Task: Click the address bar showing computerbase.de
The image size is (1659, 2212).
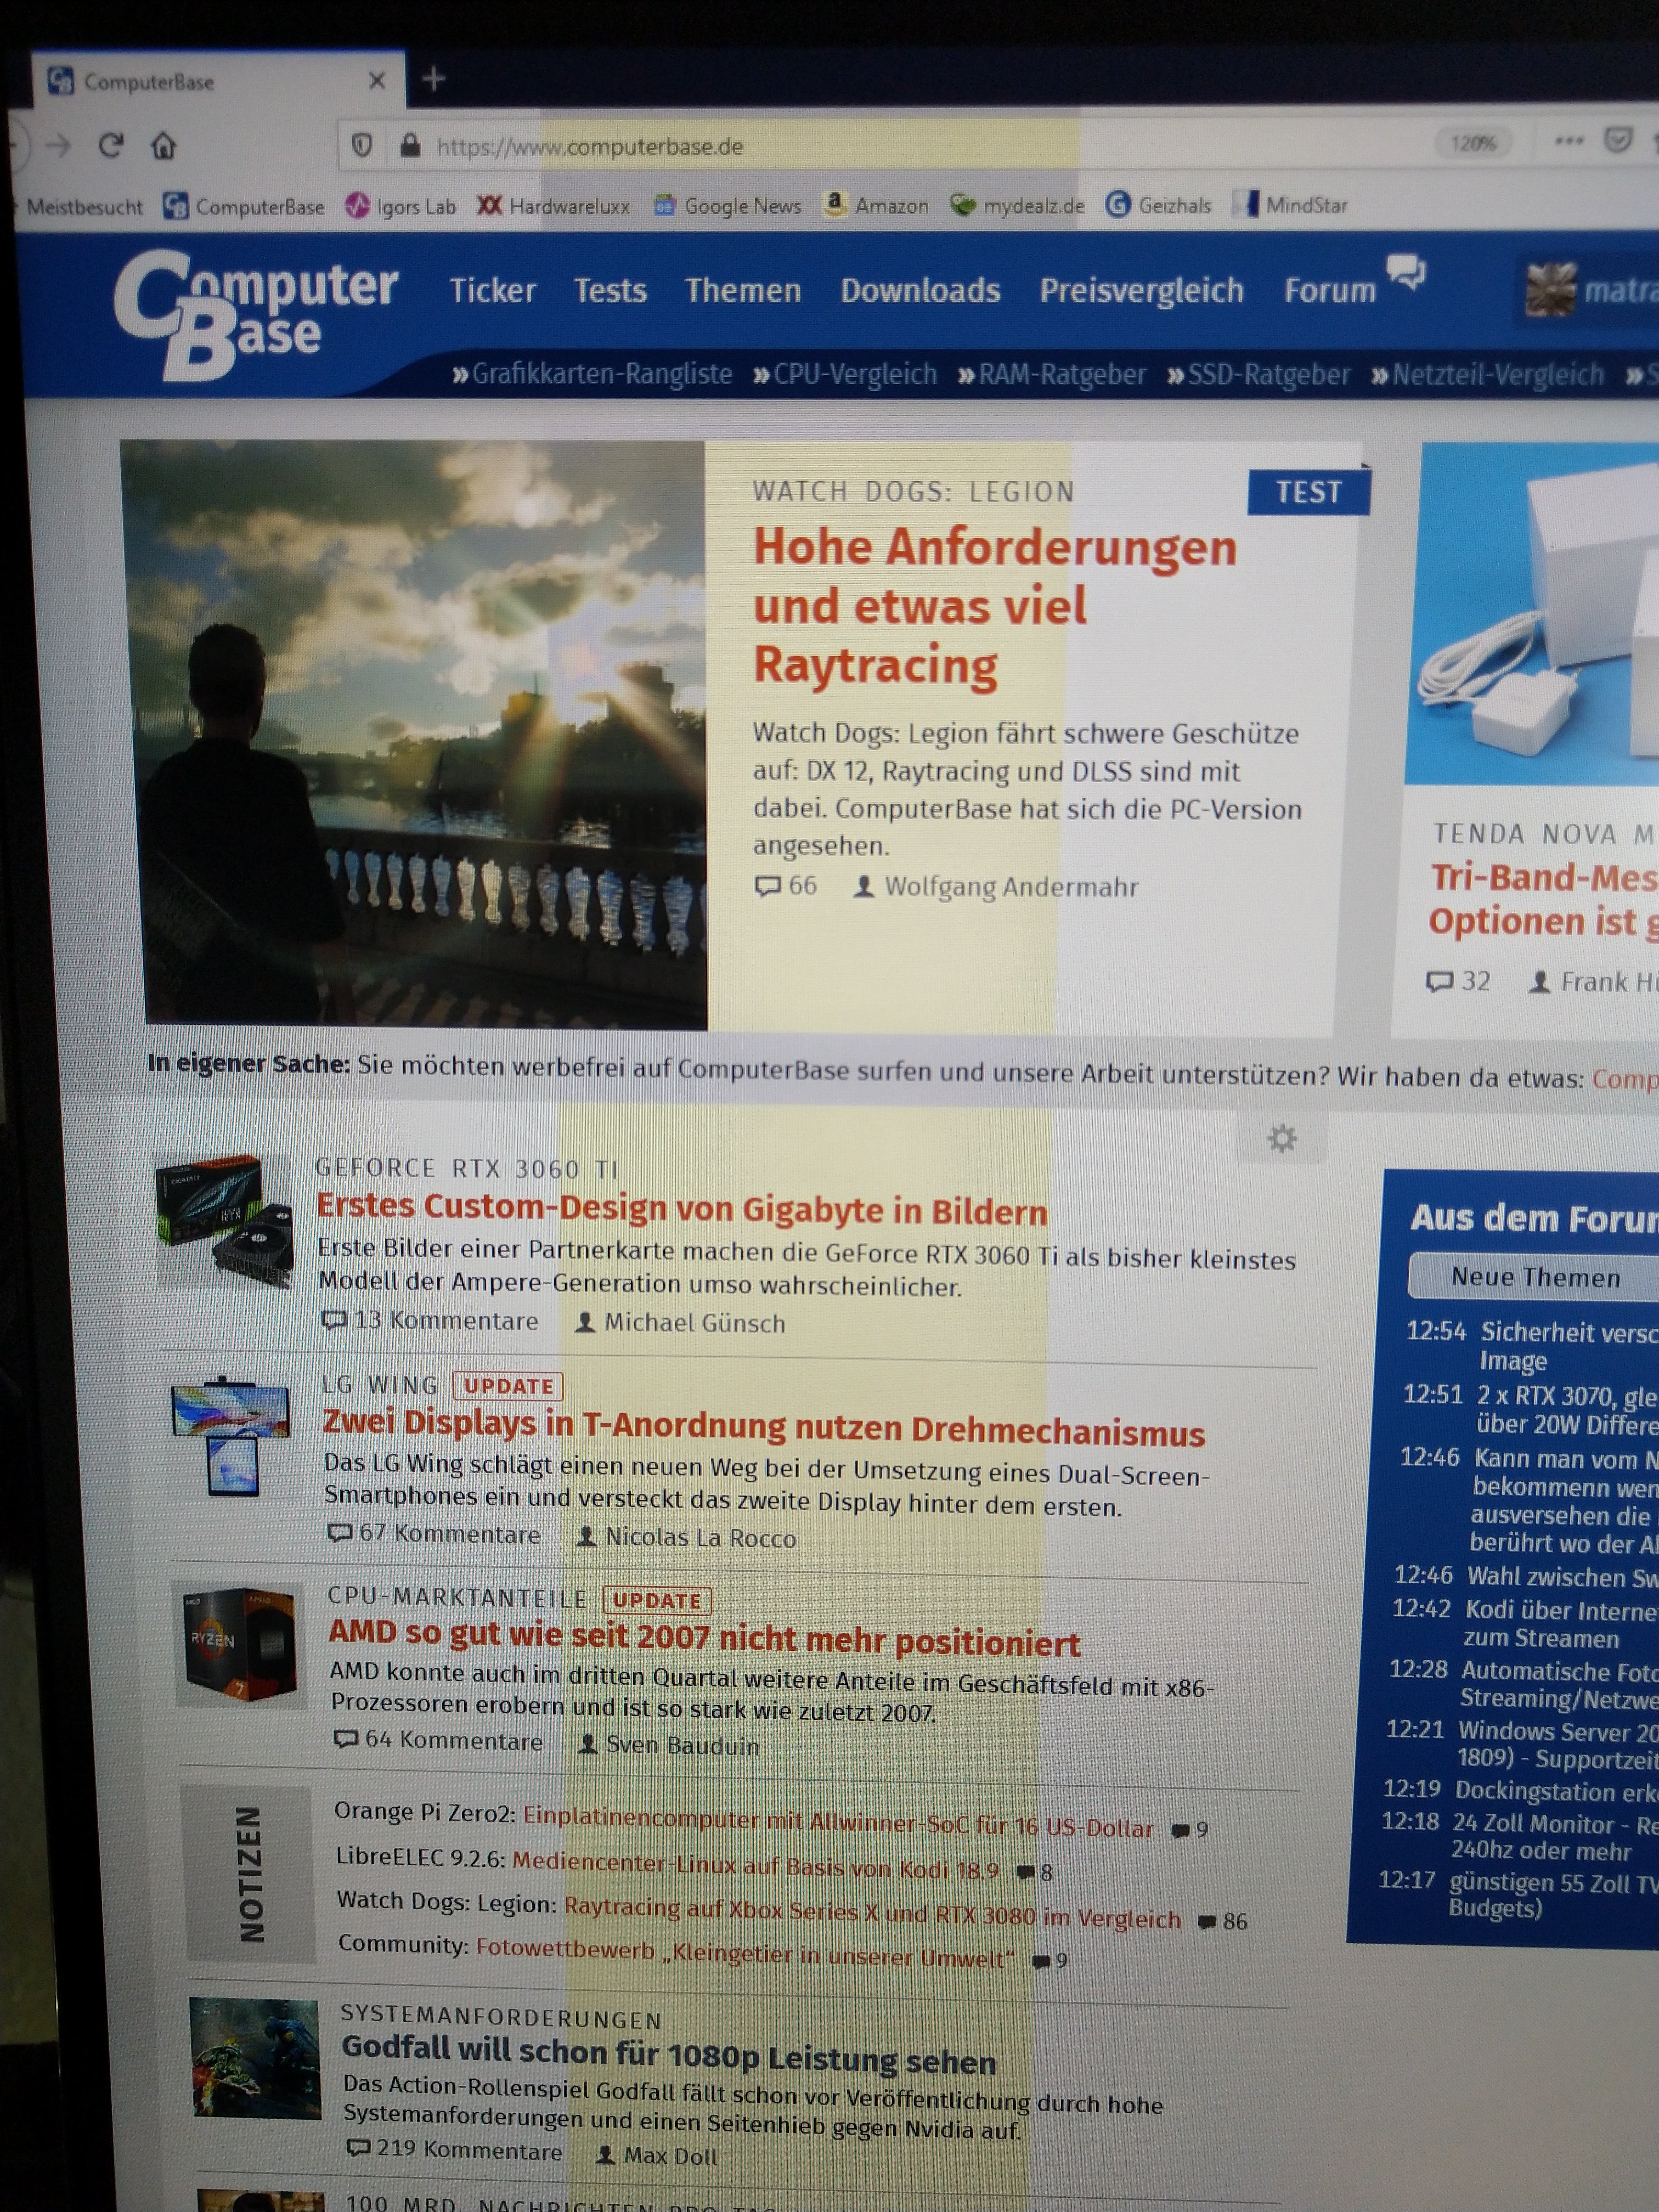Action: [x=590, y=146]
